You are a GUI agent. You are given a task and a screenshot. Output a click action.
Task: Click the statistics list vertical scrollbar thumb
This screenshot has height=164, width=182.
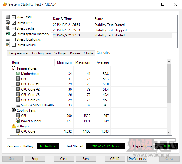pyautogui.click(x=169, y=83)
